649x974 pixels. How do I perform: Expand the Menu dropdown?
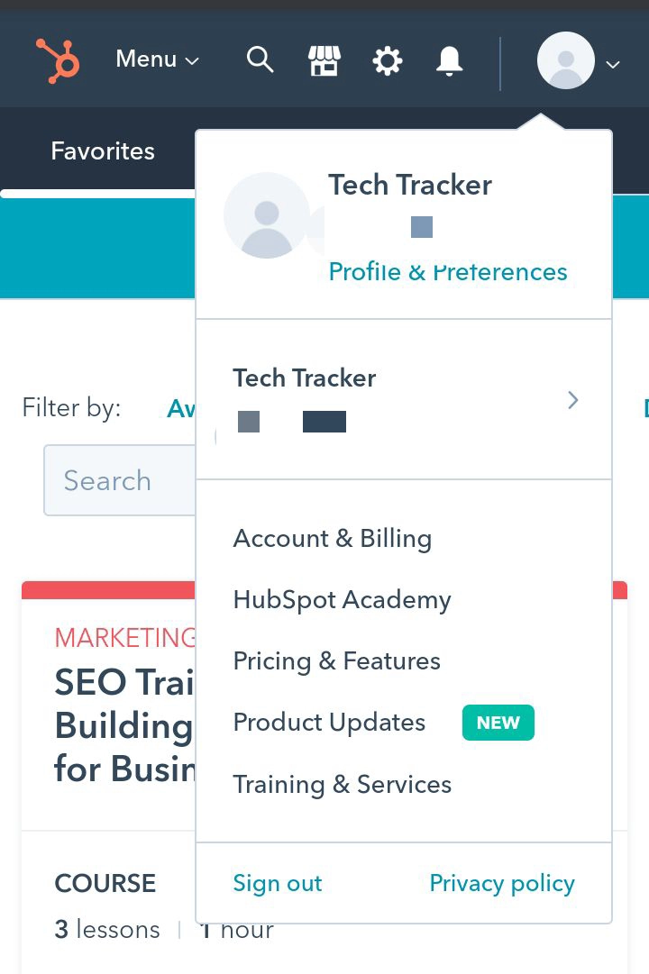click(157, 59)
